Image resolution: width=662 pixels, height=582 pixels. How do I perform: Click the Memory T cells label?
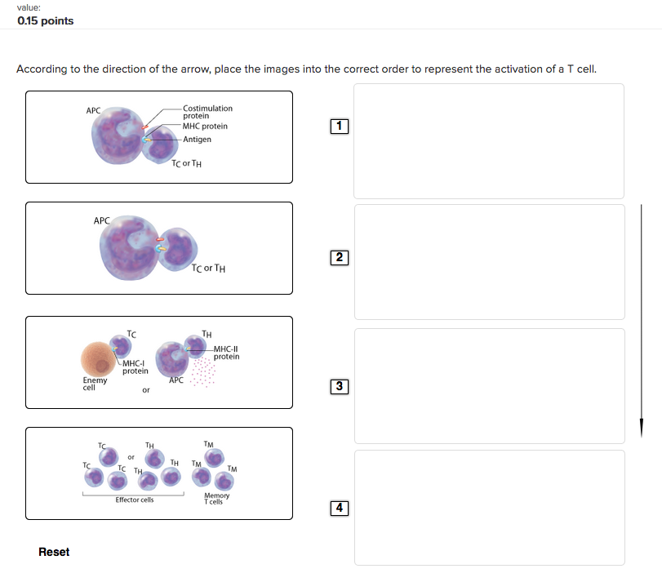click(x=216, y=498)
